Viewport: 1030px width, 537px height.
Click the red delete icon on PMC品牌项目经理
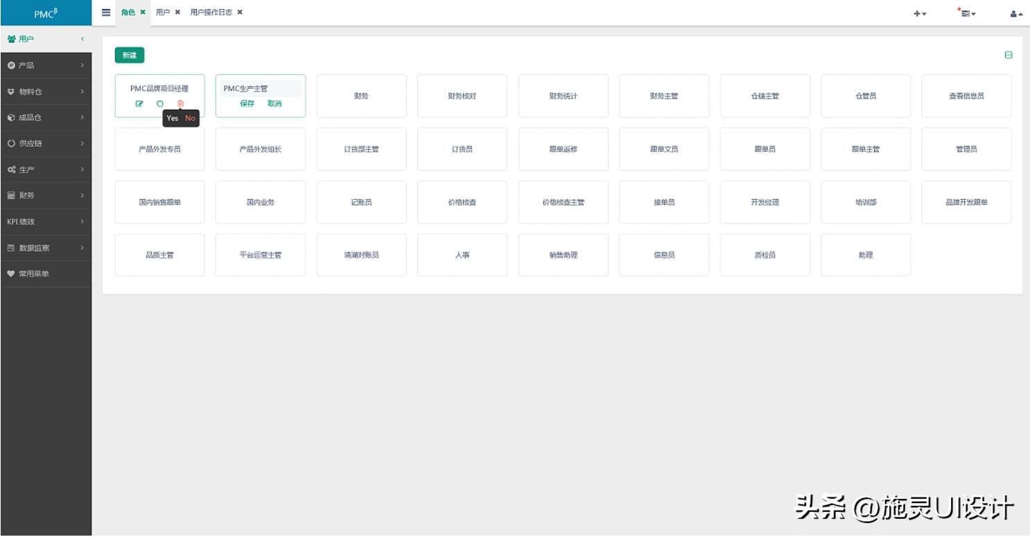180,104
